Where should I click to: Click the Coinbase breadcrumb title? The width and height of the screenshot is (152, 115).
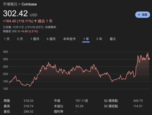[x=29, y=4]
